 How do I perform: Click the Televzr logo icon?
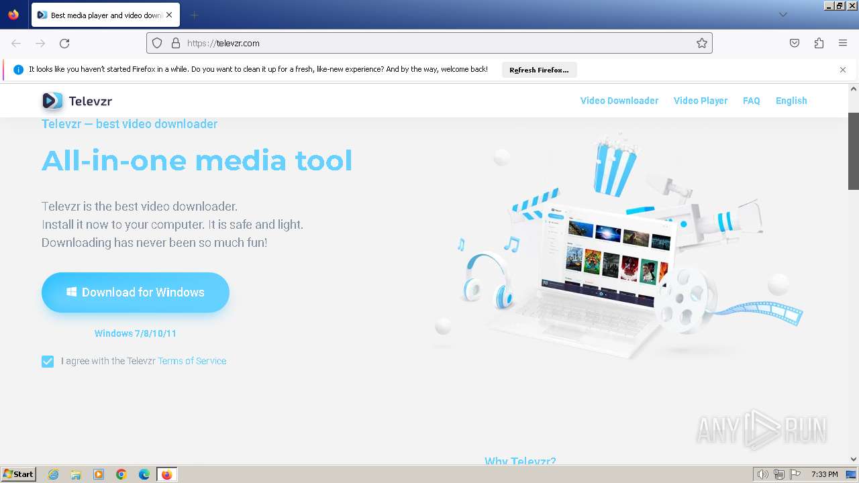[52, 101]
